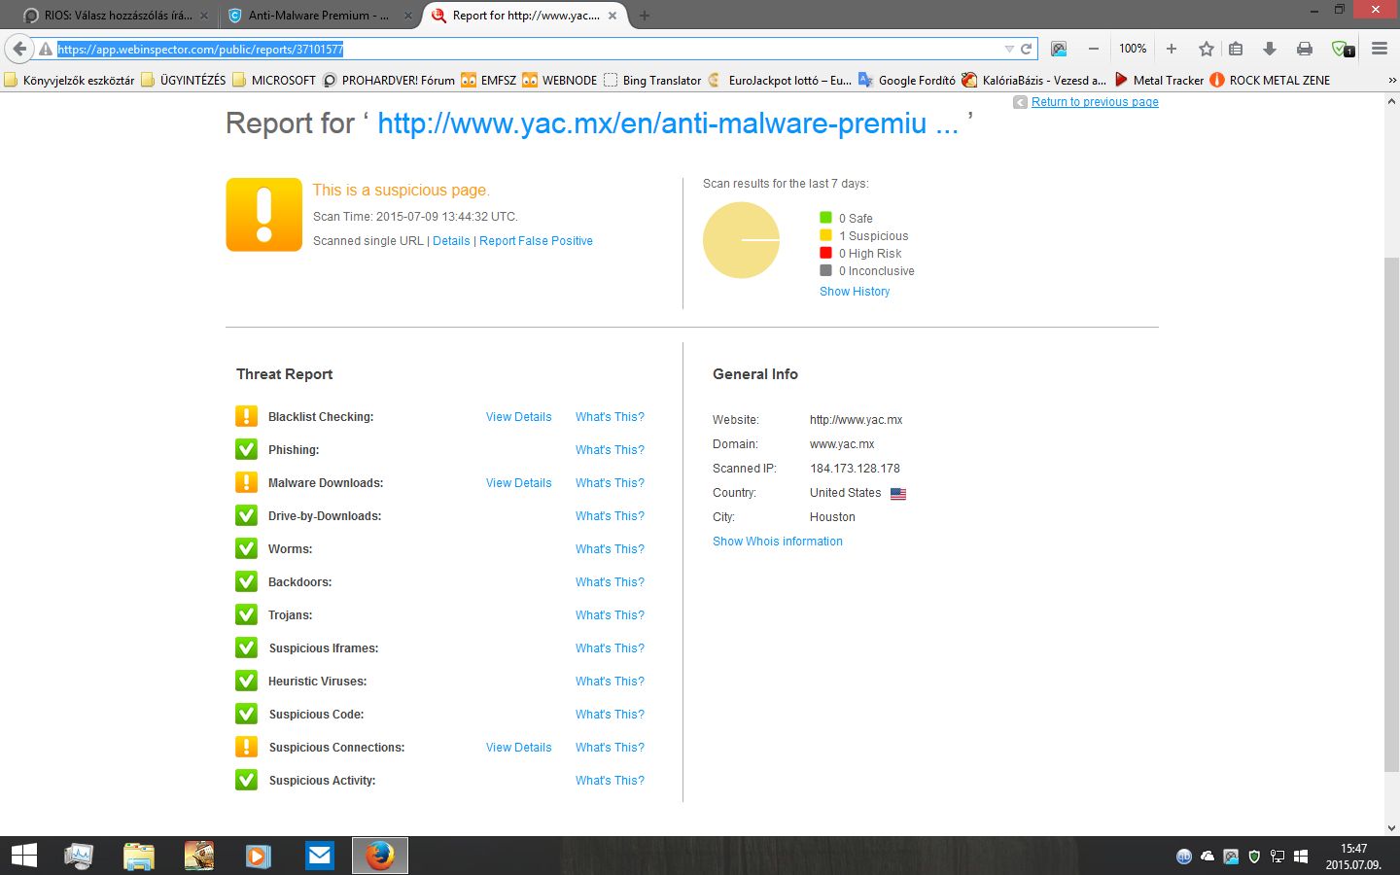Viewport: 1400px width, 875px height.
Task: Click the browser back arrow button
Action: [19, 49]
